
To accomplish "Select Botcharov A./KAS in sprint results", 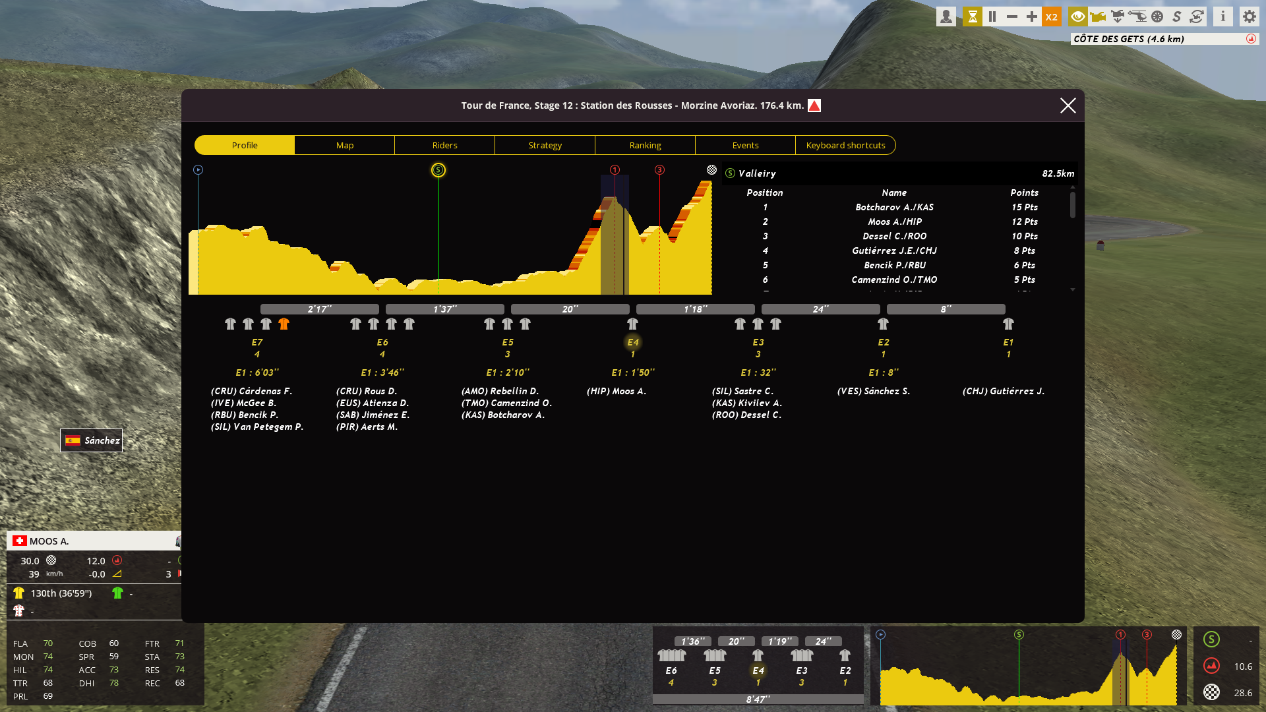I will 894,207.
